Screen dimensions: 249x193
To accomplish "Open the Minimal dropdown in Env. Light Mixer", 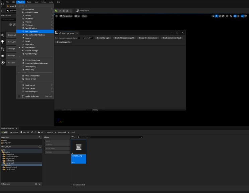I will (x=88, y=38).
